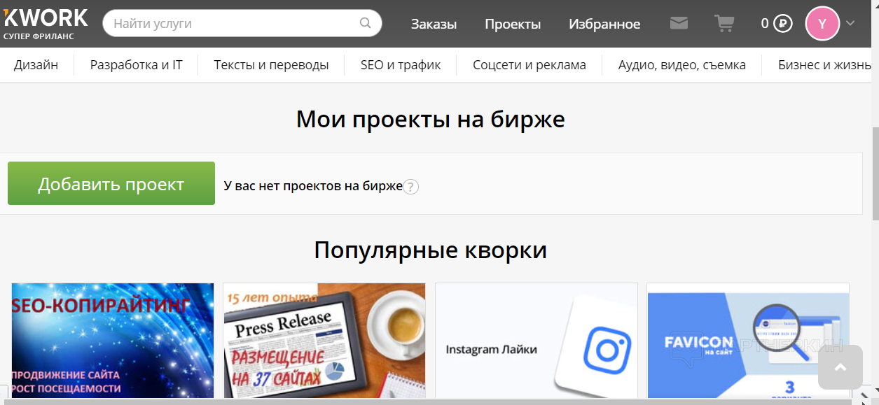Screen dimensions: 879x405
Task: Click the question mark help icon
Action: coord(411,187)
